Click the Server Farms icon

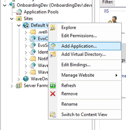(19, 85)
